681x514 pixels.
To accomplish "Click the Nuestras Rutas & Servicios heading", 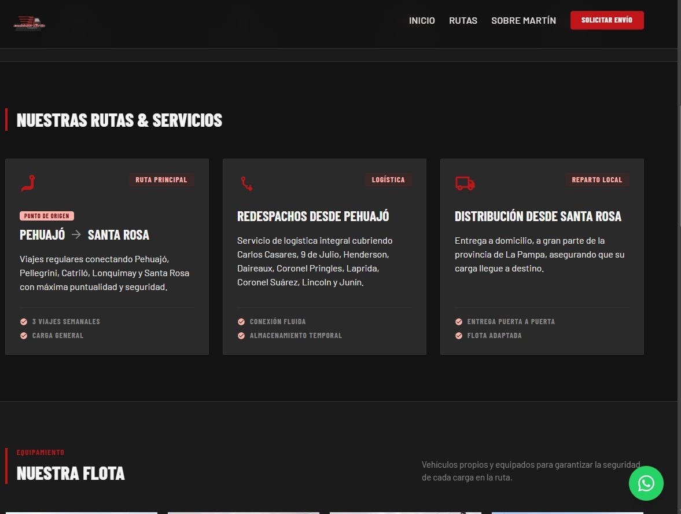I will click(119, 120).
